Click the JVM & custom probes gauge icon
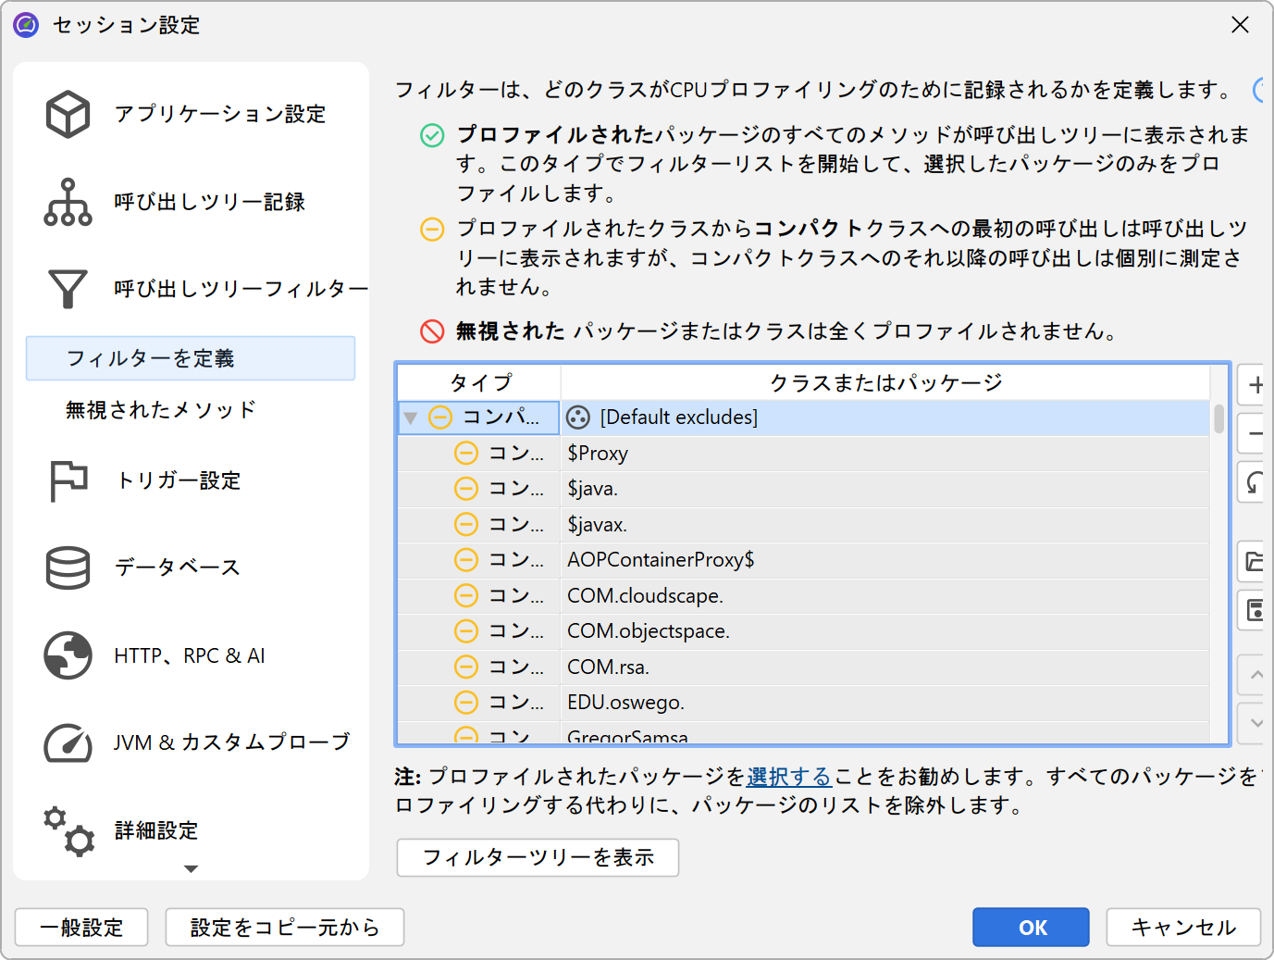The height and width of the screenshot is (960, 1274). tap(68, 742)
